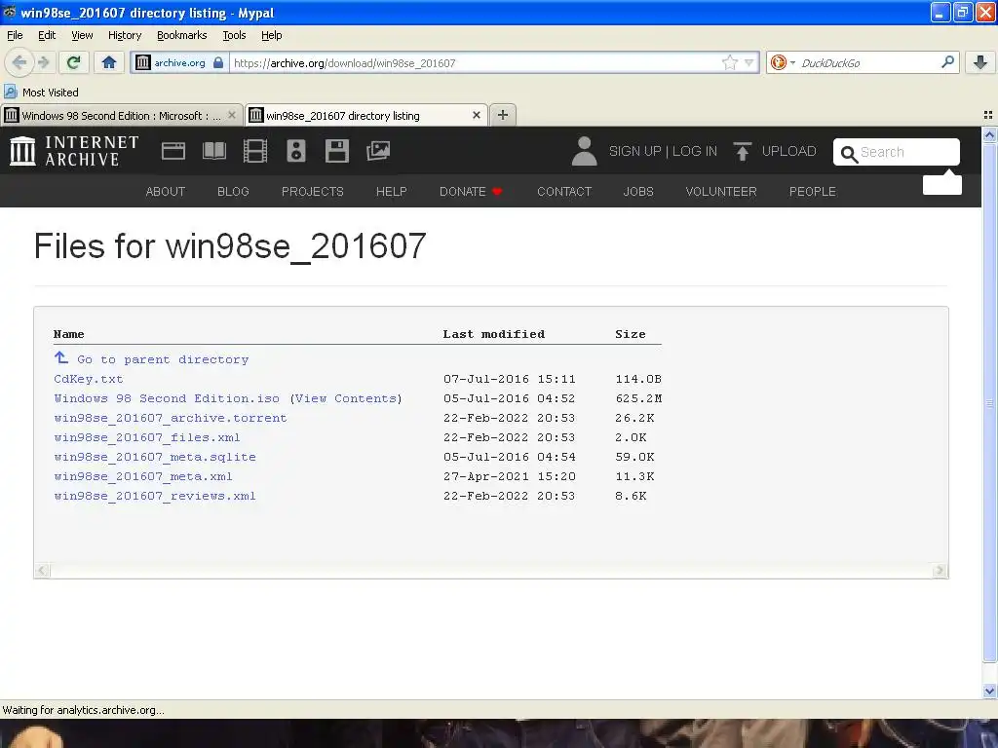Open a new tab with the plus button
998x748 pixels.
[x=503, y=115]
